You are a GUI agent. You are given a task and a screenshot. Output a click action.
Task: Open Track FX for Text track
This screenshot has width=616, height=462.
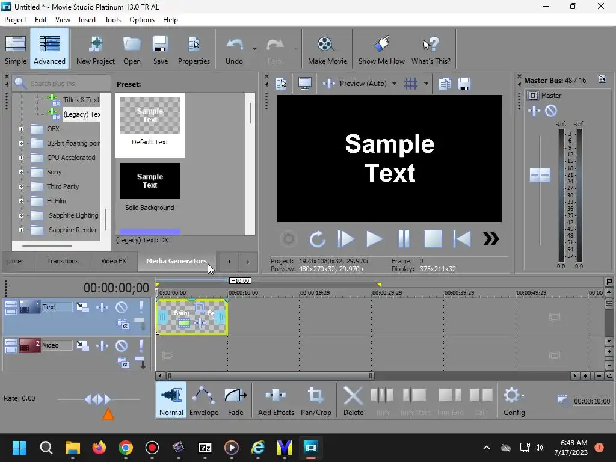tap(102, 307)
